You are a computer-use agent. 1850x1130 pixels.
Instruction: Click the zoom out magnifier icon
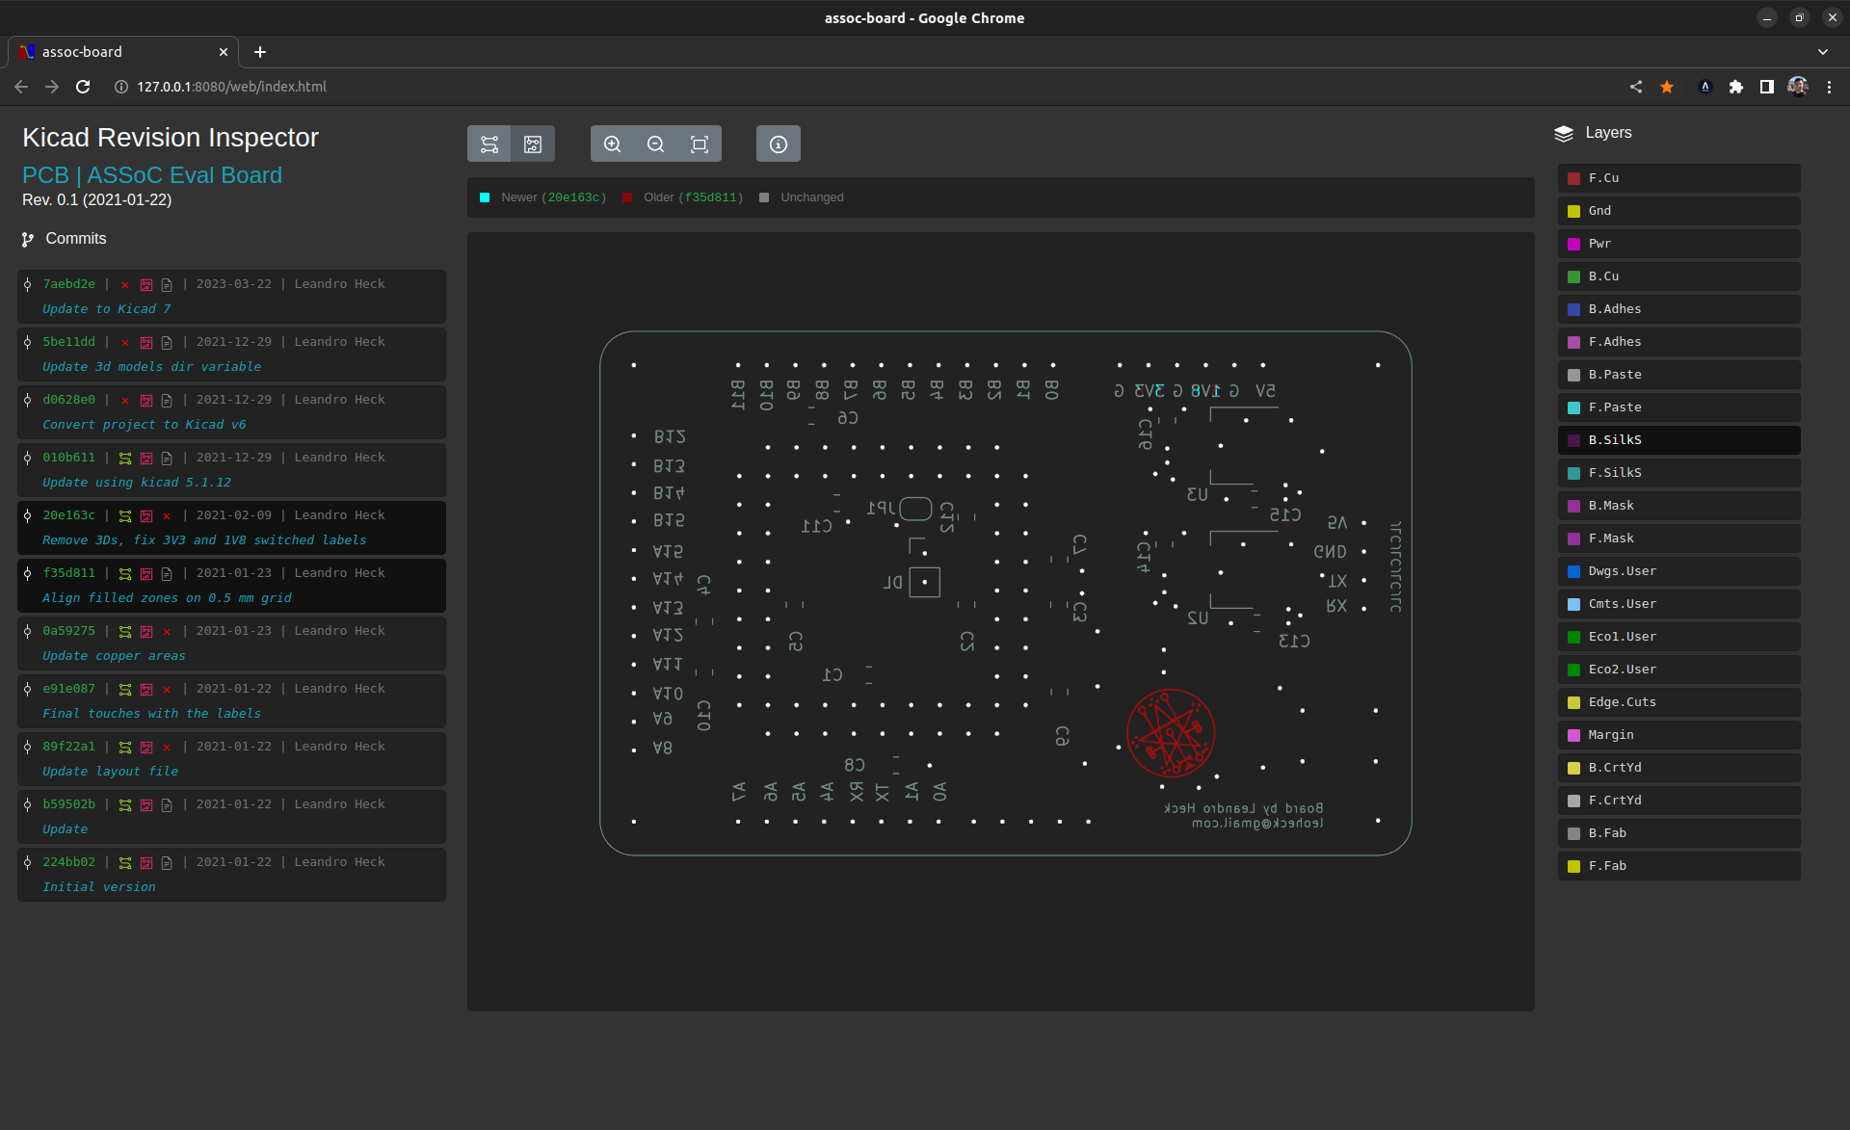[x=656, y=145]
